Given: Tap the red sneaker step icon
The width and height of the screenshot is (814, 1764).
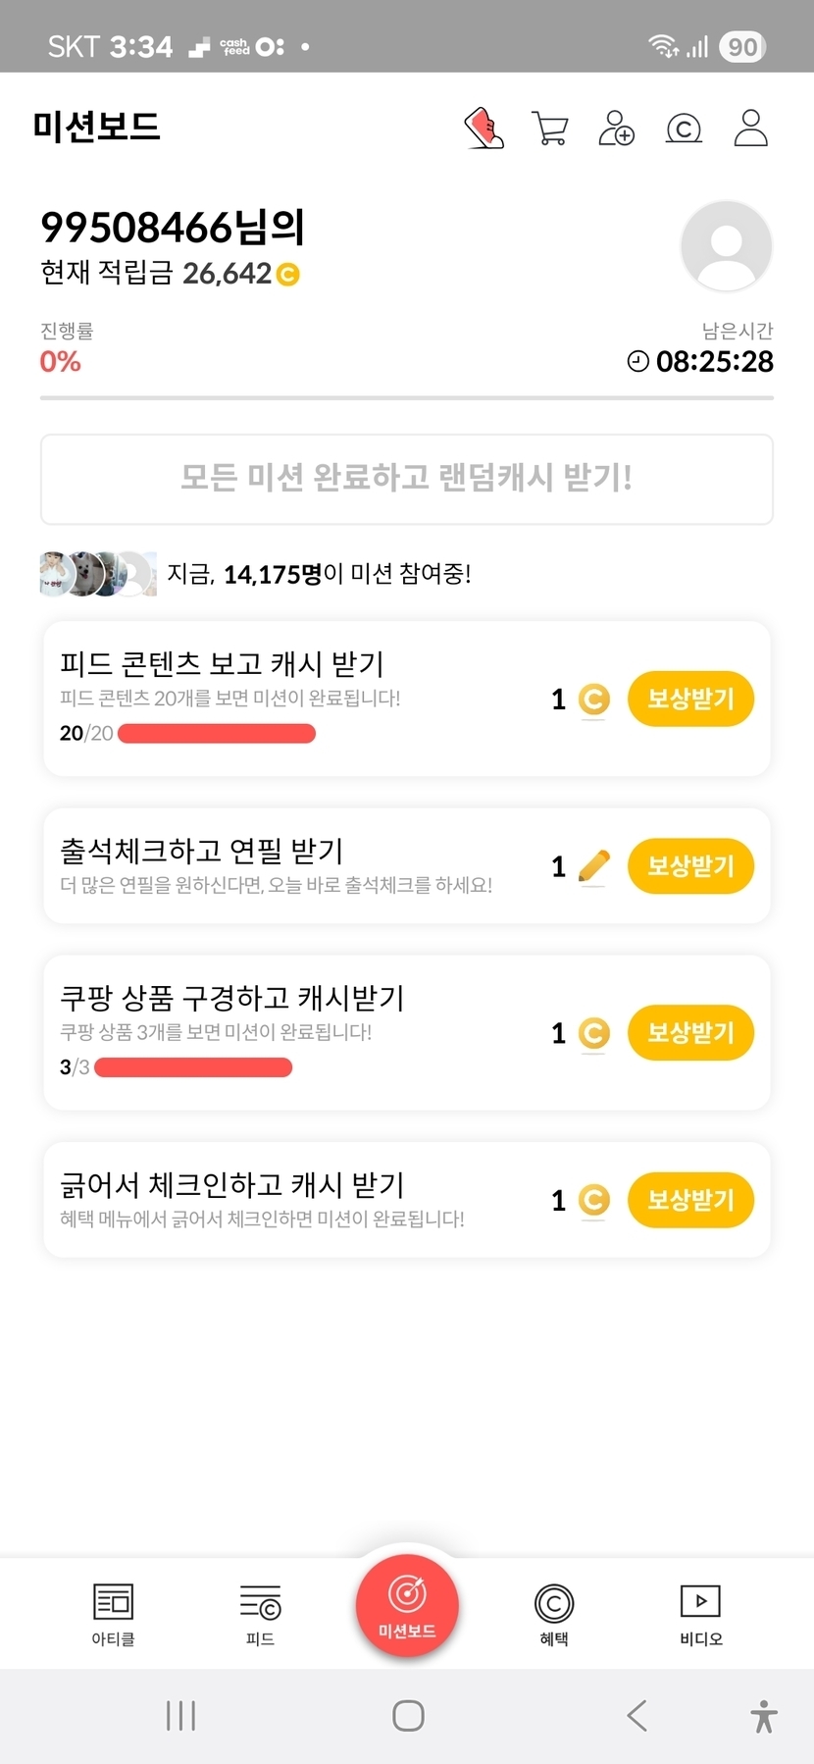Looking at the screenshot, I should [x=483, y=128].
